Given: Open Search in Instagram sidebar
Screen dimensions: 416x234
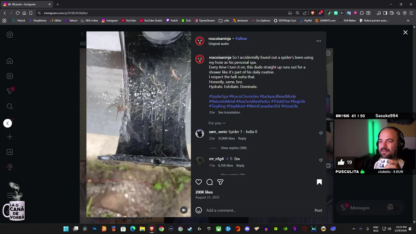Looking at the screenshot, I should (x=10, y=106).
